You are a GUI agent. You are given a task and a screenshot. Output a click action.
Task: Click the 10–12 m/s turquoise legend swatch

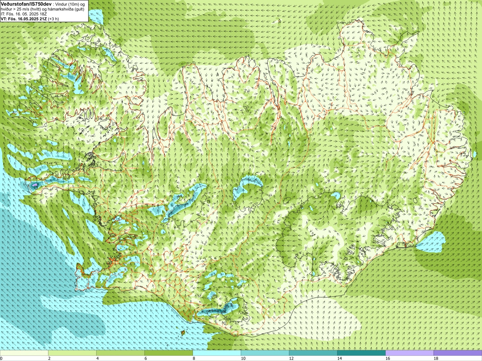tap(265, 353)
